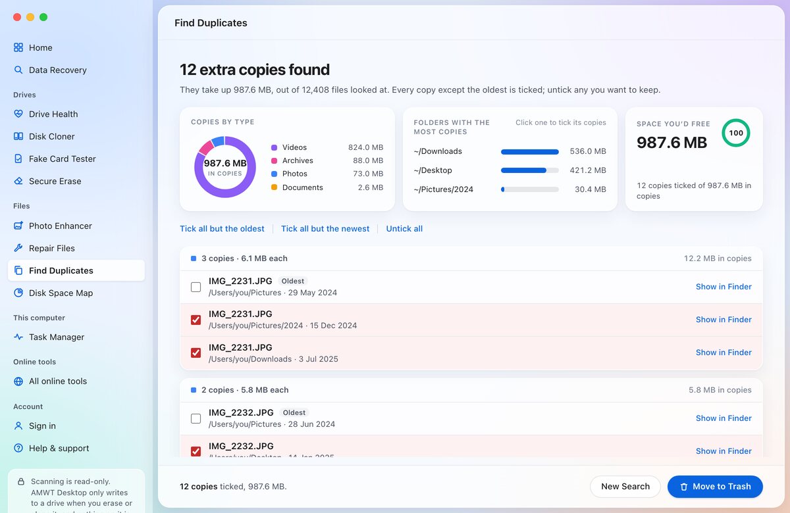Click the blue Photos legend swatch
790x513 pixels.
274,174
